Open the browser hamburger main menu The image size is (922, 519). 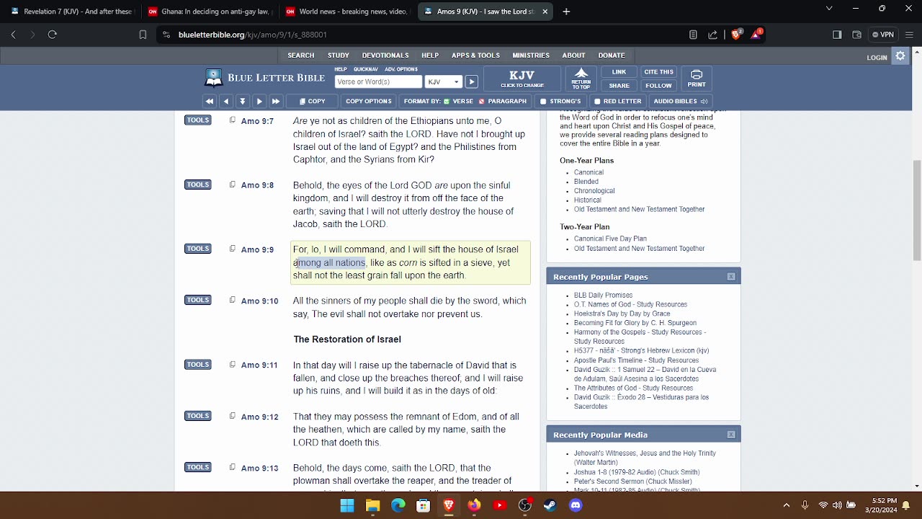[908, 34]
